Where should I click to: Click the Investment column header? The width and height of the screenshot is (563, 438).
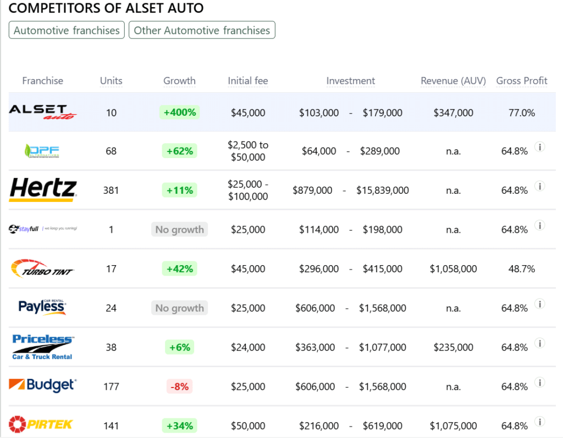point(351,81)
